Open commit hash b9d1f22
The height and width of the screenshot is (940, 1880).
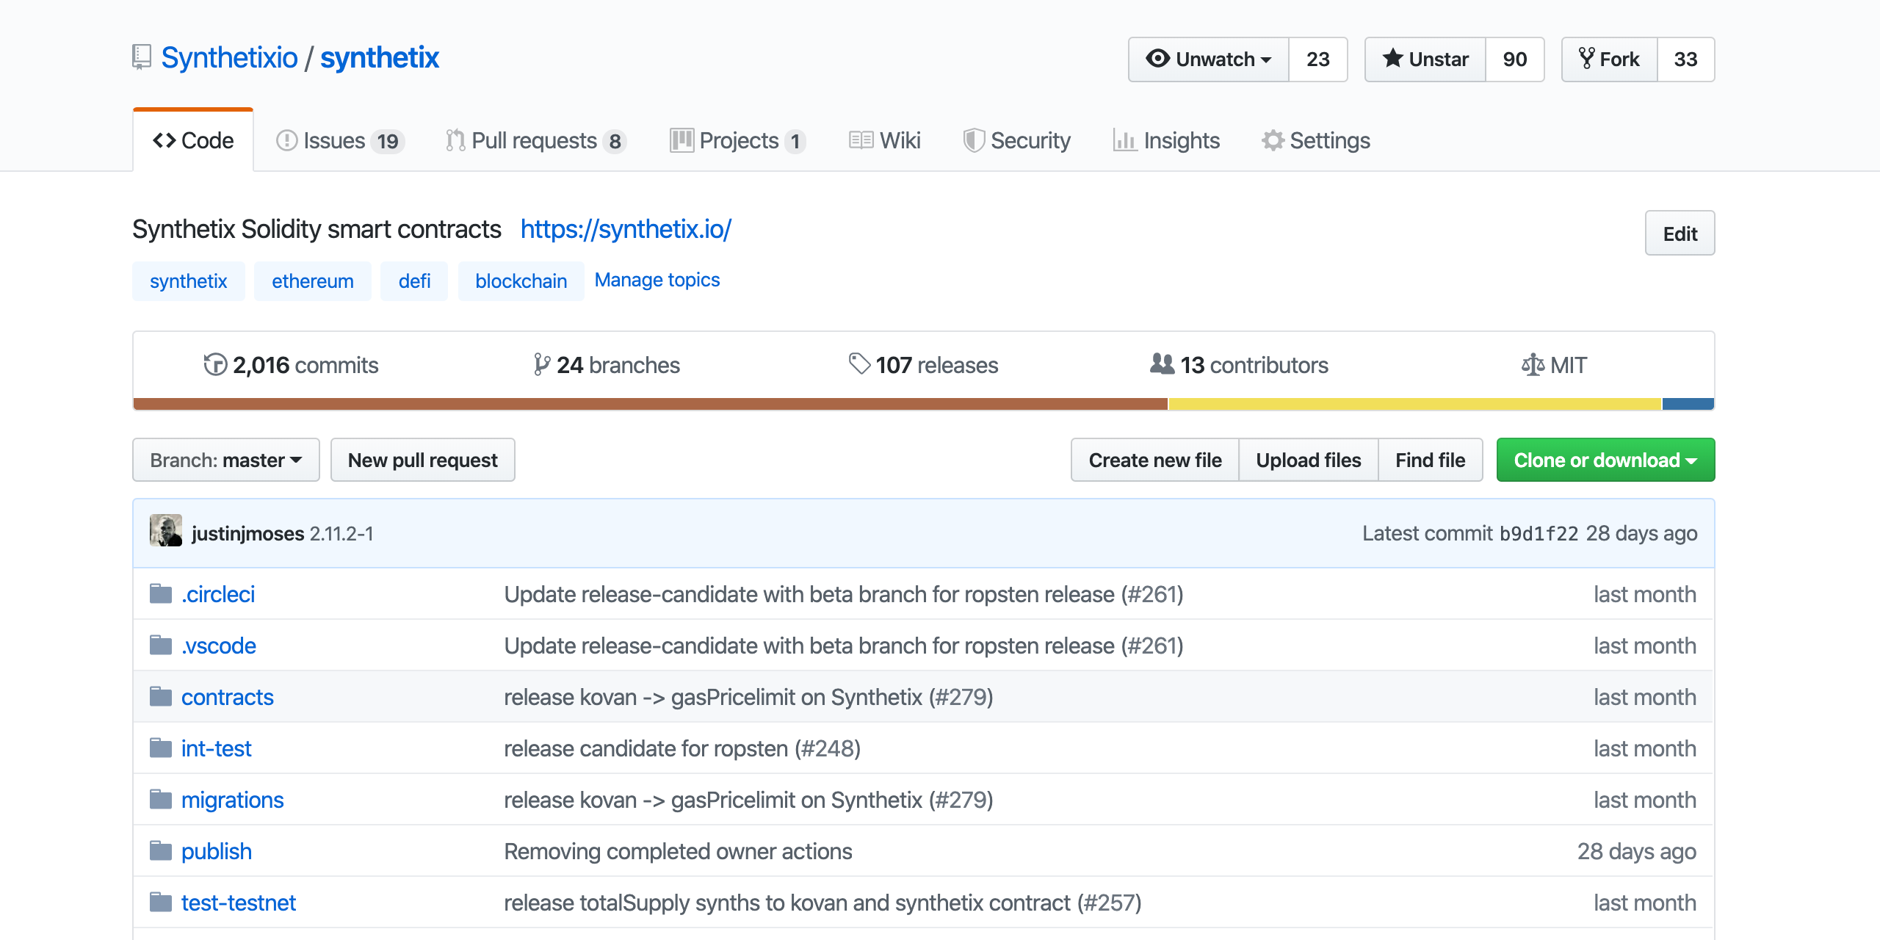1539,534
